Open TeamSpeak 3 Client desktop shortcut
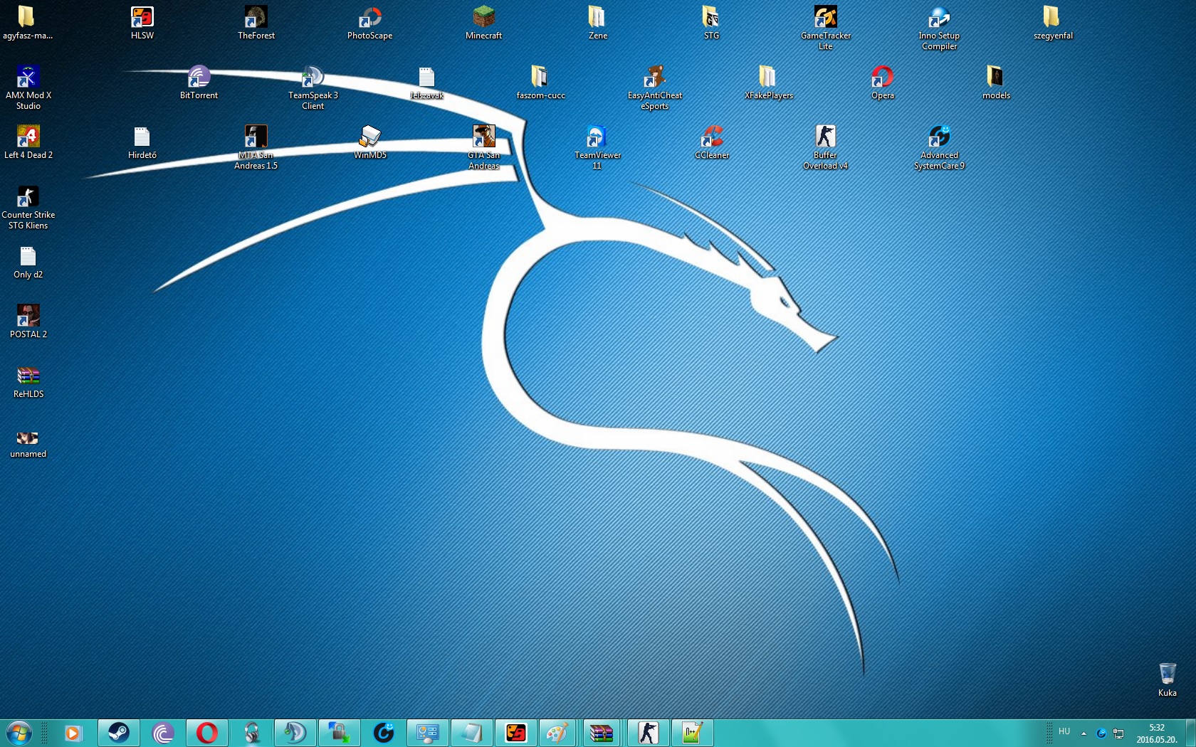Viewport: 1196px width, 747px height. [x=313, y=88]
